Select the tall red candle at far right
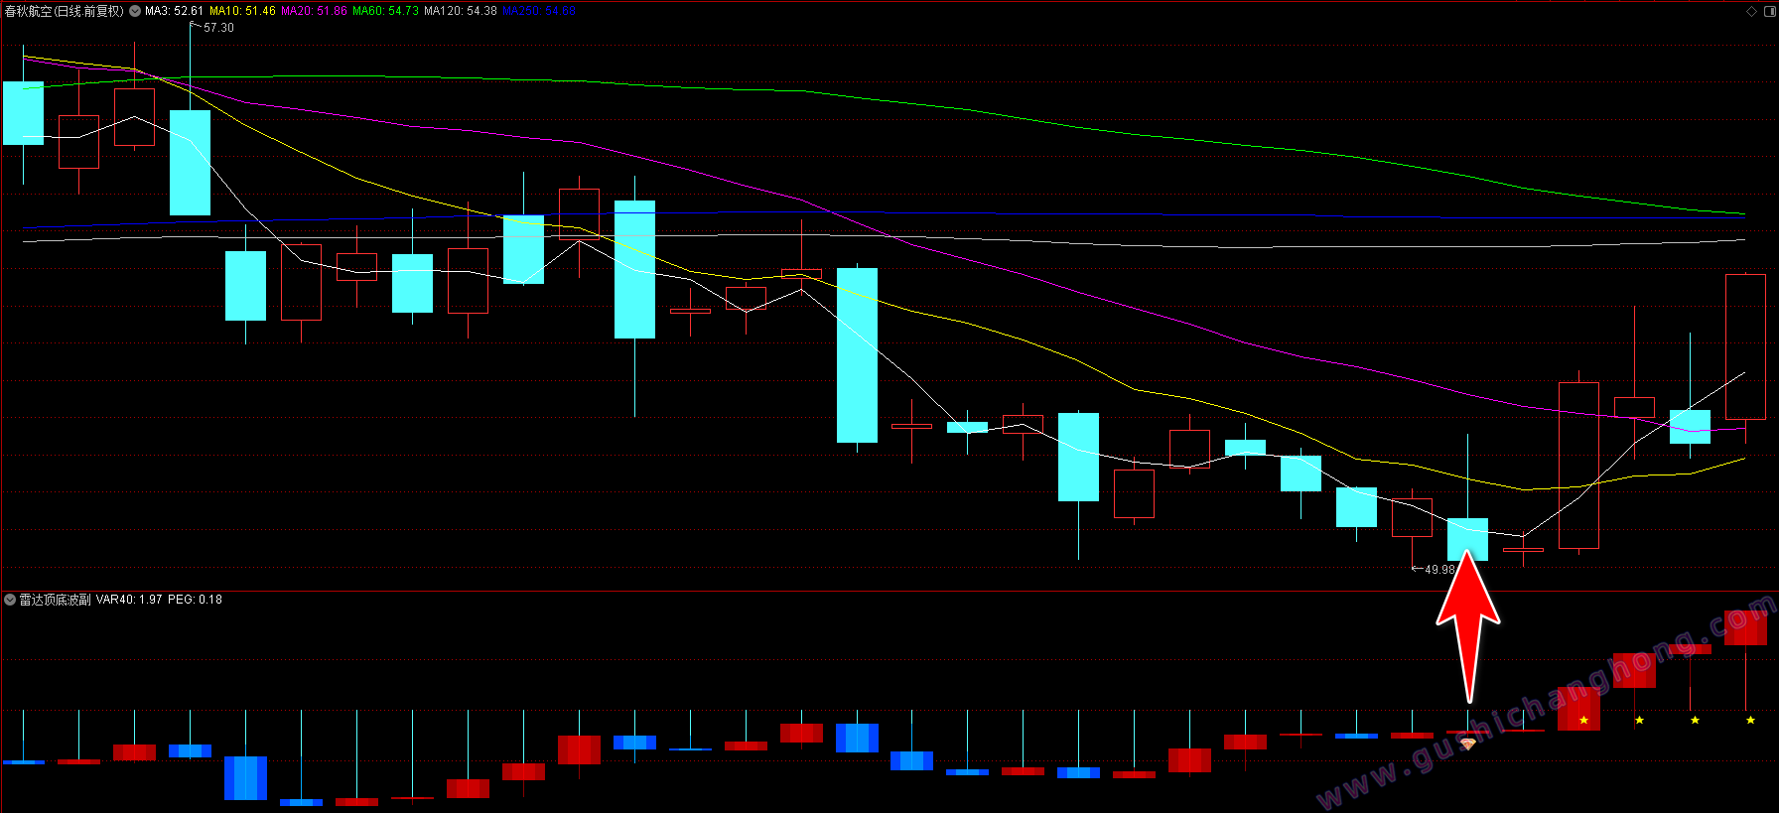Image resolution: width=1779 pixels, height=813 pixels. point(1745,347)
